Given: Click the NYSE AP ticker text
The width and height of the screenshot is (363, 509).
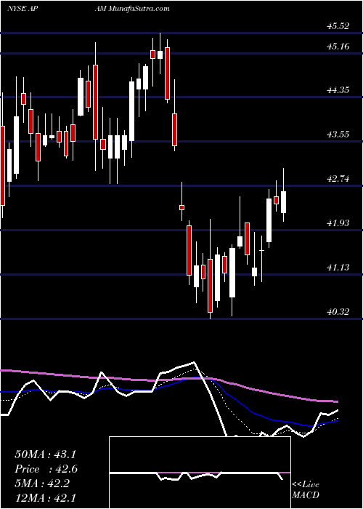Looking at the screenshot, I should click(21, 9).
